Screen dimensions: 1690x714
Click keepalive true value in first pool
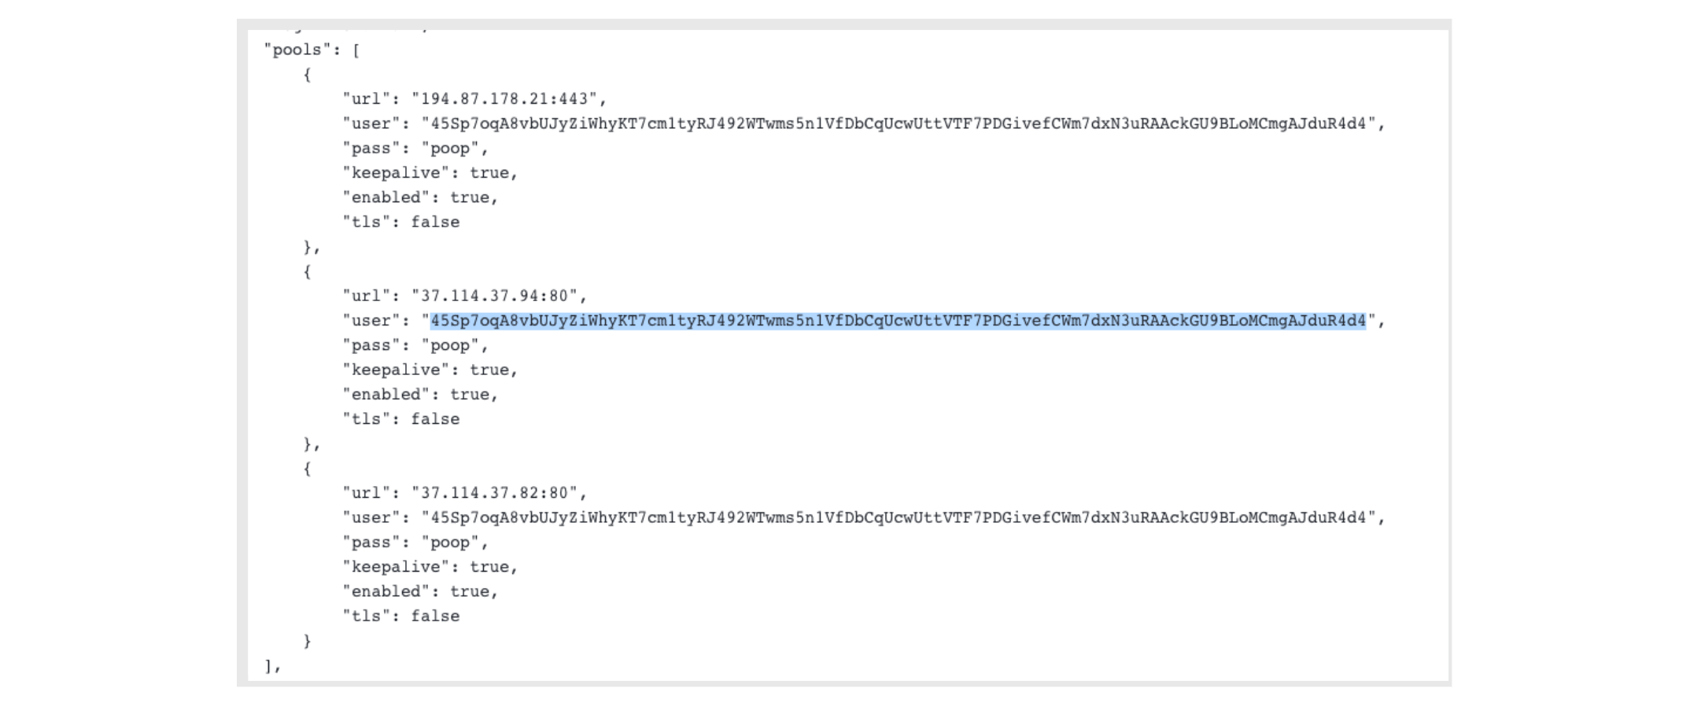tap(489, 173)
